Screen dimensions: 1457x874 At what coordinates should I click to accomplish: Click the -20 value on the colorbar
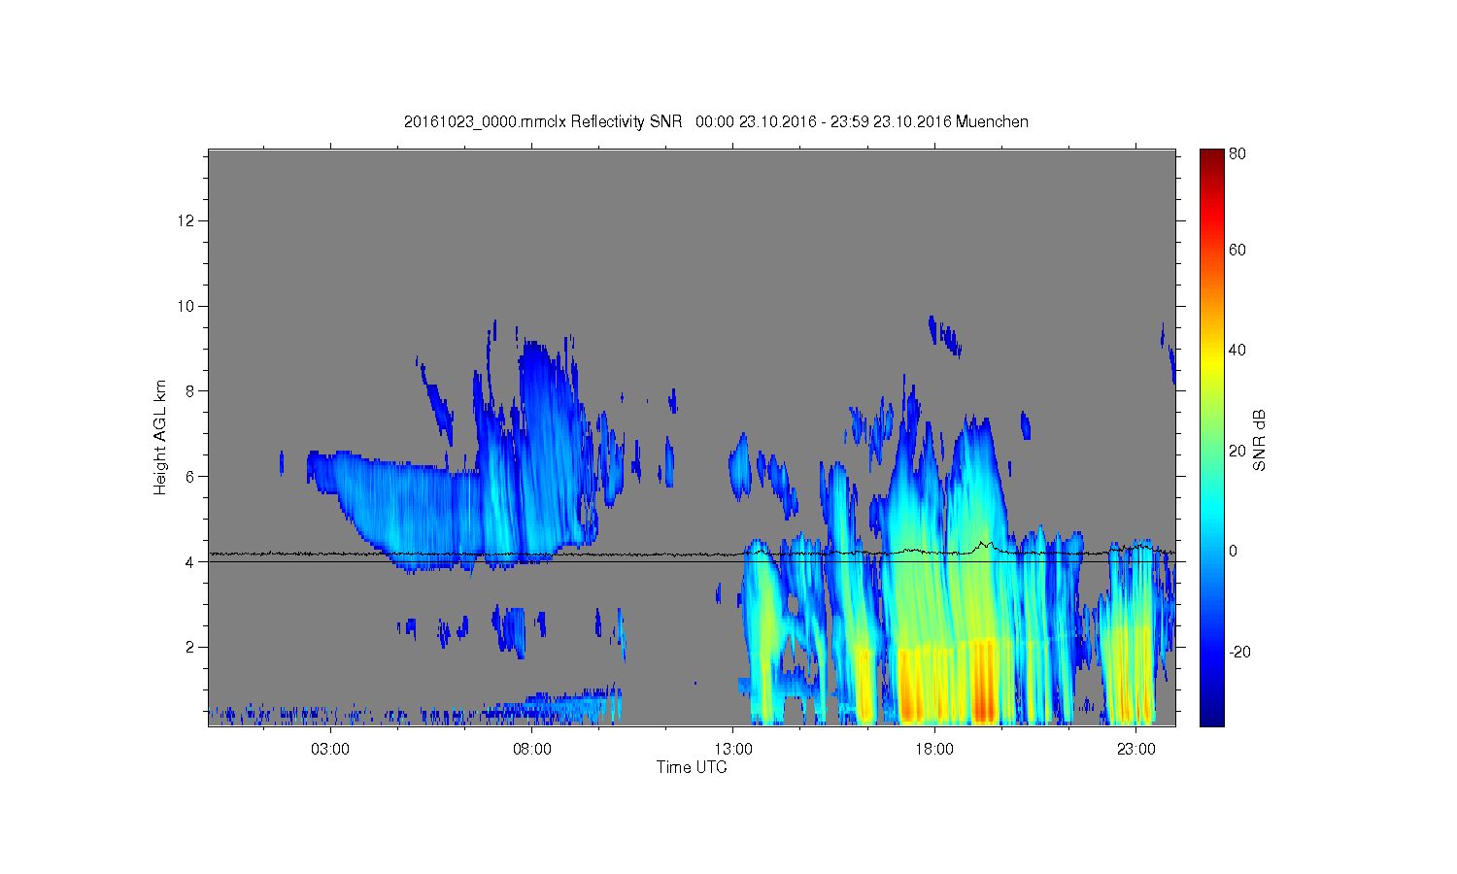click(1239, 652)
